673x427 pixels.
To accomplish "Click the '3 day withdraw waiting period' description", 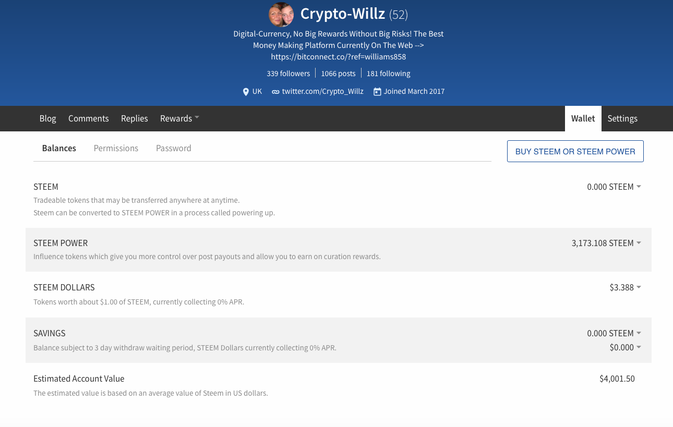I will pos(185,348).
